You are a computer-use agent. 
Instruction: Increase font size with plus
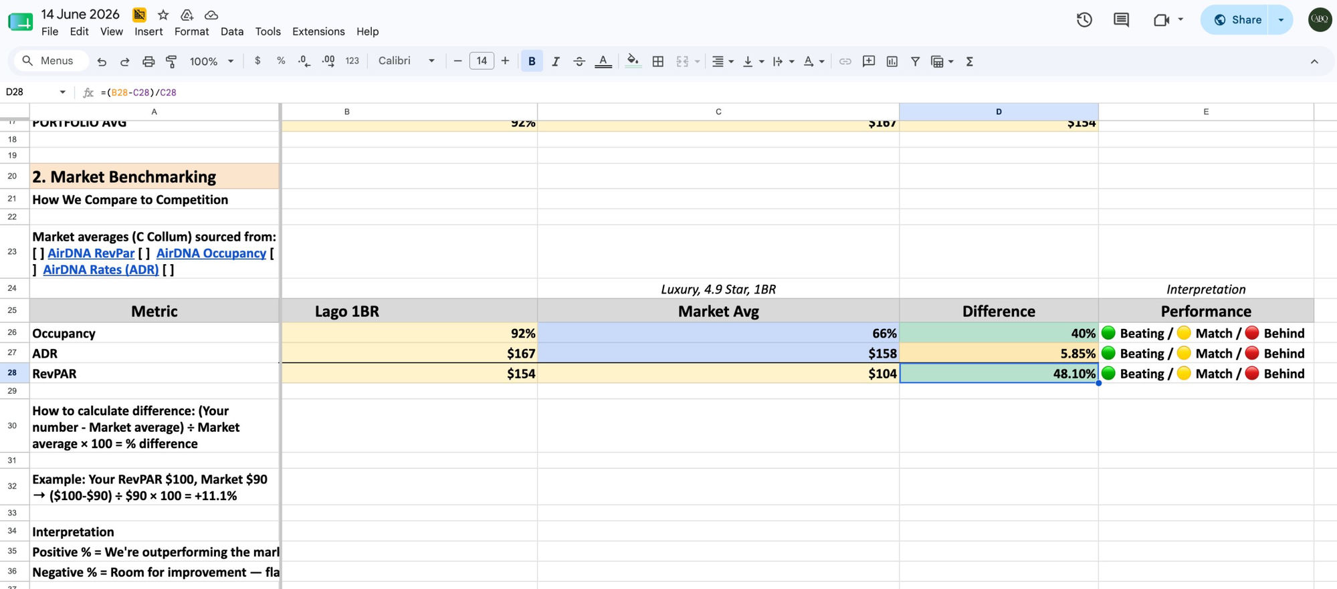tap(505, 61)
